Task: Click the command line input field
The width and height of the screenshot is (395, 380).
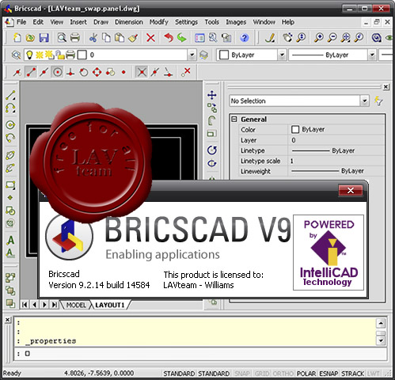Action: coord(200,354)
